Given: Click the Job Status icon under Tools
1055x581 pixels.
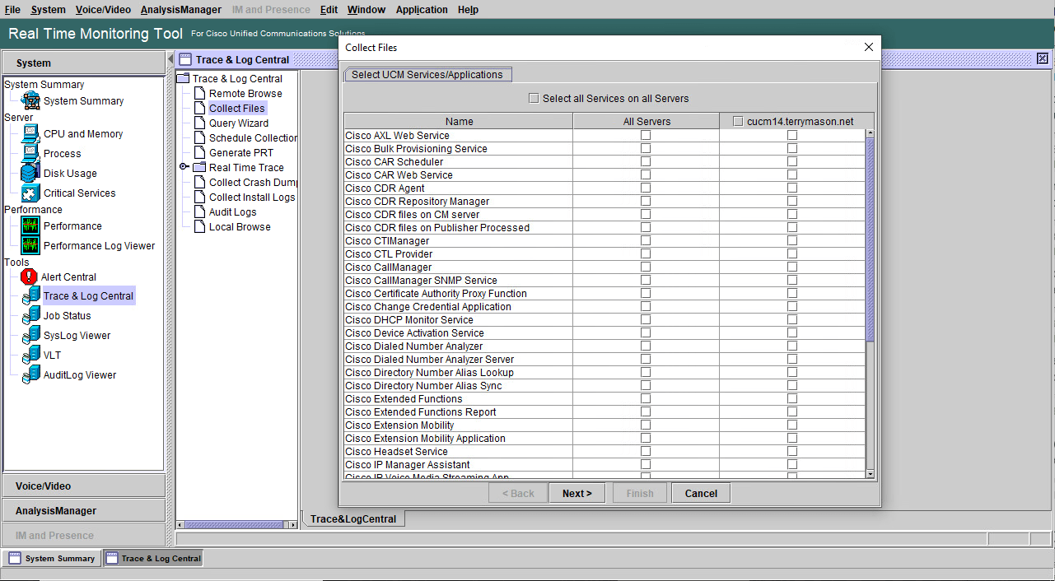Looking at the screenshot, I should tap(31, 316).
